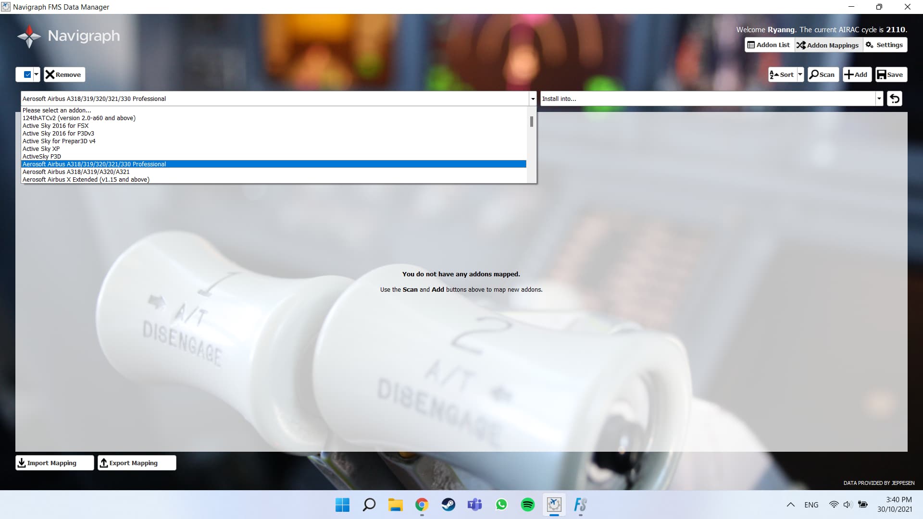Add a new addon mapping
Image resolution: width=923 pixels, height=519 pixels.
857,74
